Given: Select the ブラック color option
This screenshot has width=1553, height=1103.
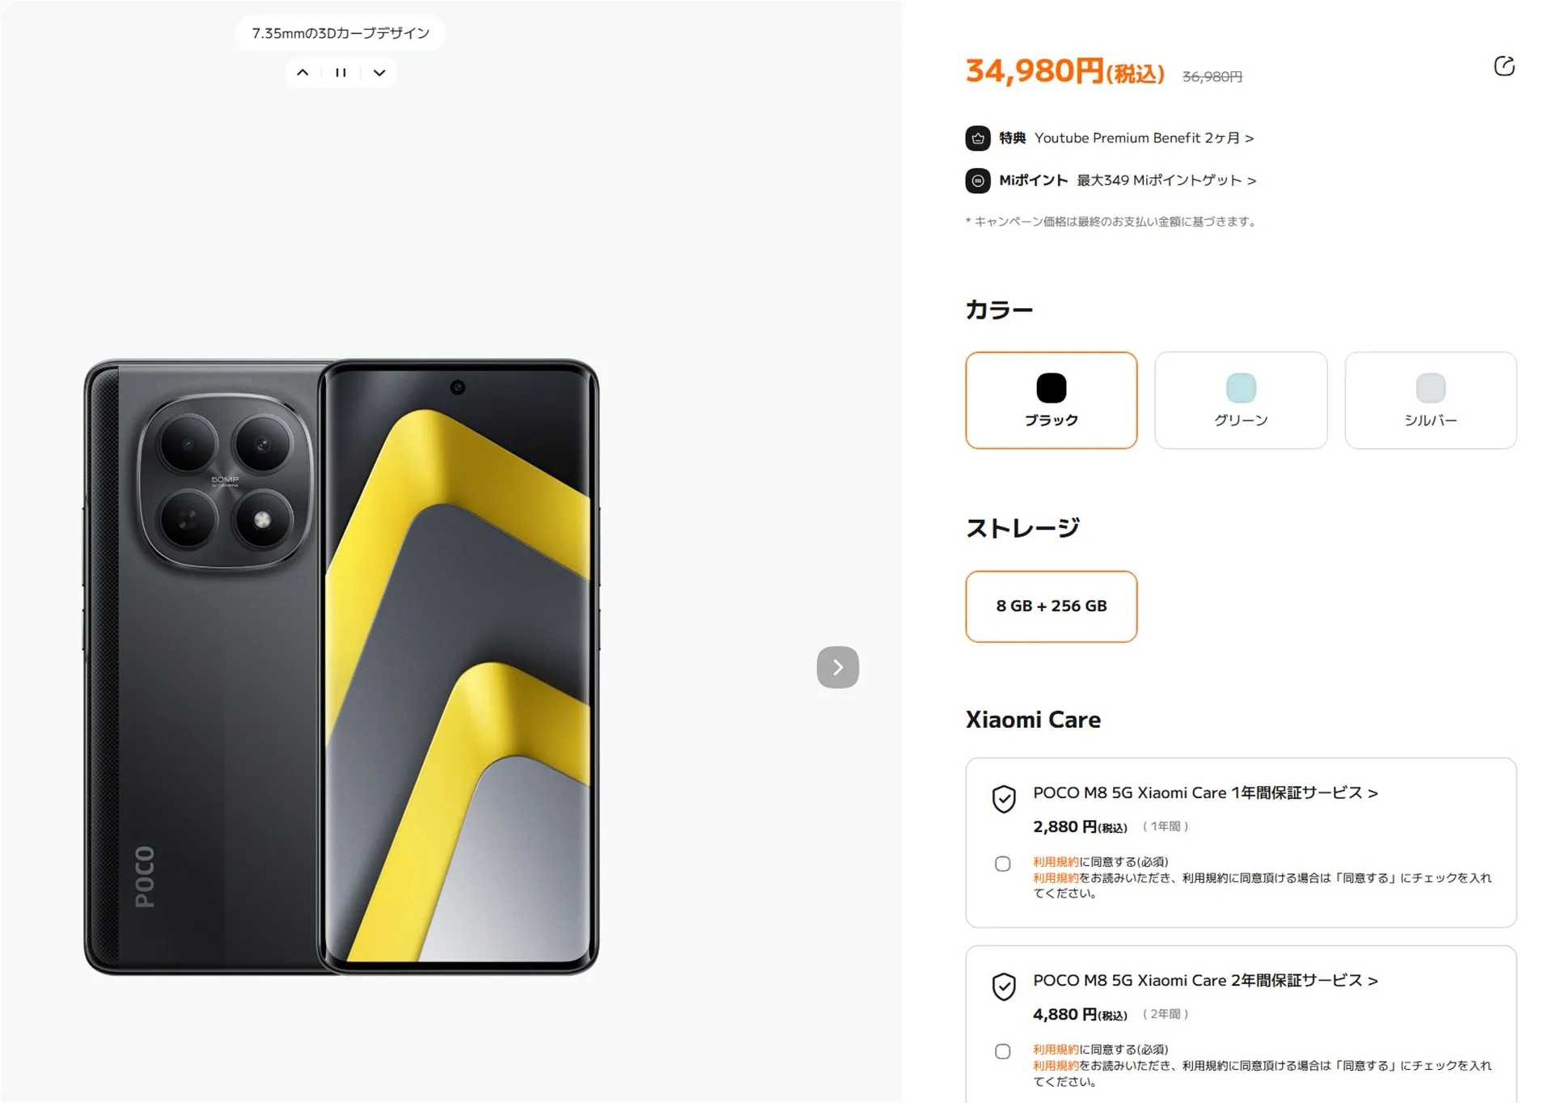Looking at the screenshot, I should (x=1051, y=400).
